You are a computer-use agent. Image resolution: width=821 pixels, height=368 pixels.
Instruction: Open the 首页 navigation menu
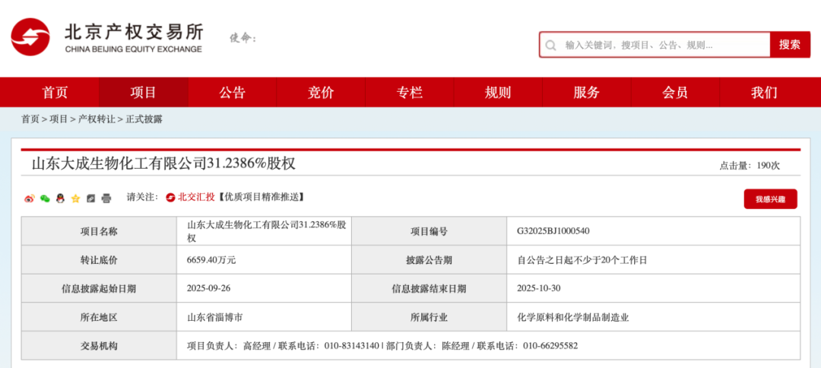tap(55, 93)
